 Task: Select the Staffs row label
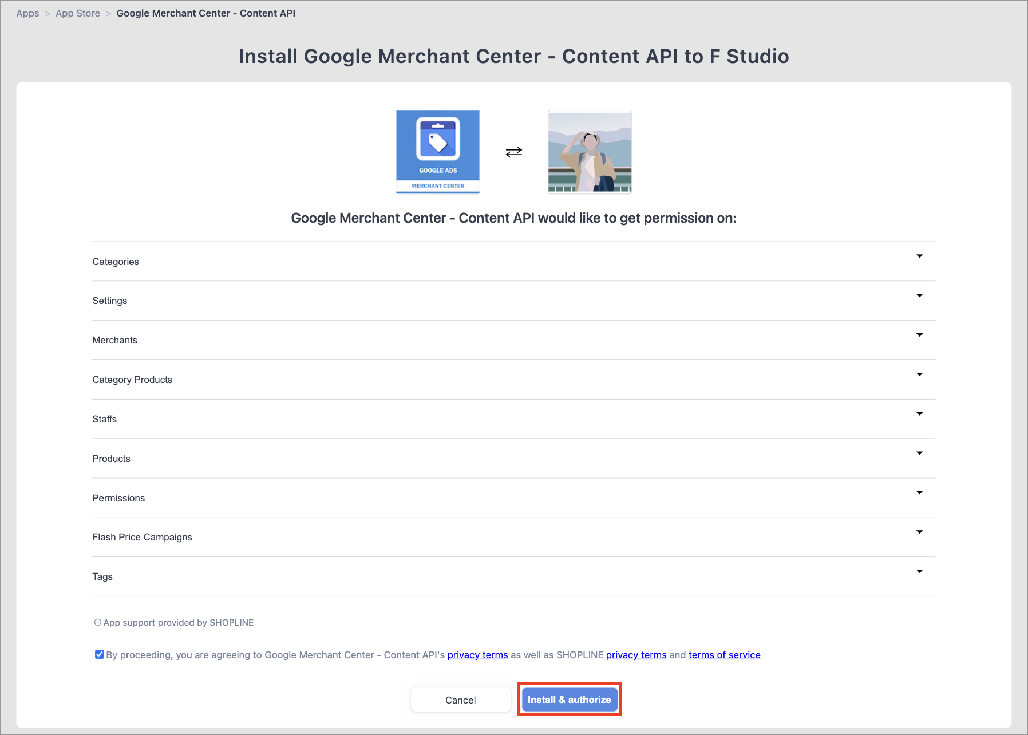coord(105,419)
